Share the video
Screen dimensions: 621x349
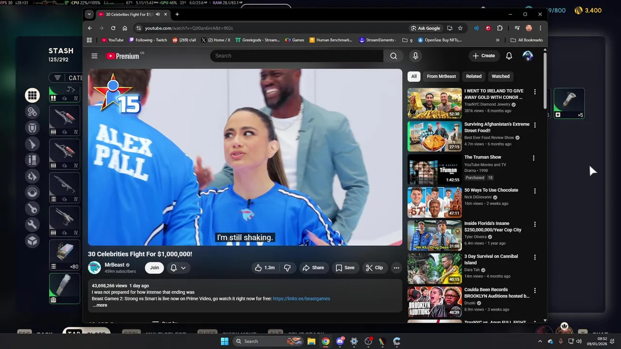(313, 268)
